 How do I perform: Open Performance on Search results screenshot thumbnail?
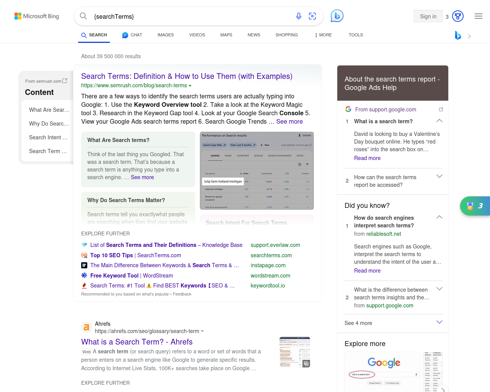tap(257, 171)
